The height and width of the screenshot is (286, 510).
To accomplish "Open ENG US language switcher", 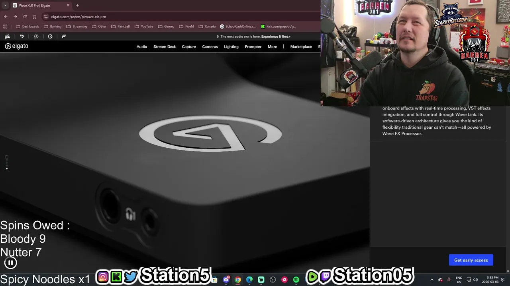I will 459,280.
